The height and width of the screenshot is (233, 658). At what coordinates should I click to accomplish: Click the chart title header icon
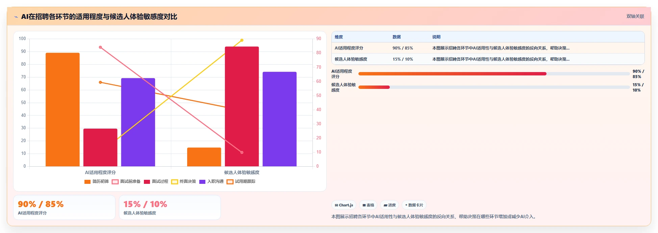16,17
